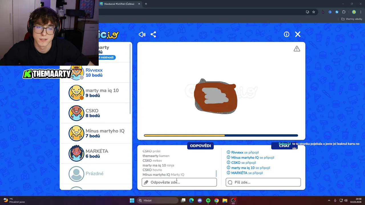Image resolution: width=365 pixels, height=205 pixels.
Task: Open new browser tab with plus
Action: coord(146,4)
